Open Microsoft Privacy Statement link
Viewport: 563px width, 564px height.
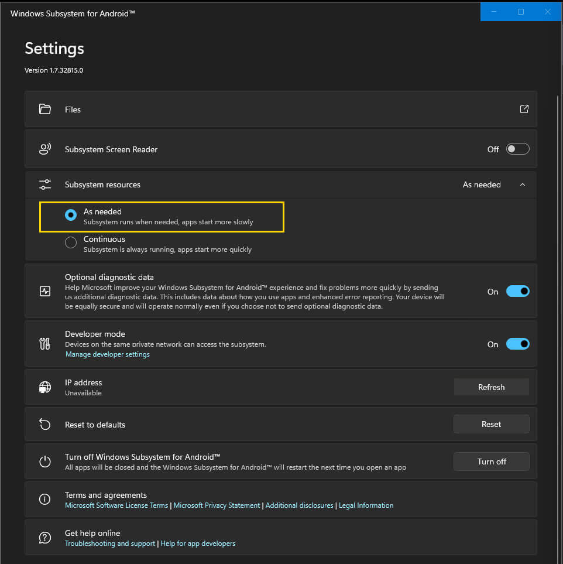pos(217,505)
